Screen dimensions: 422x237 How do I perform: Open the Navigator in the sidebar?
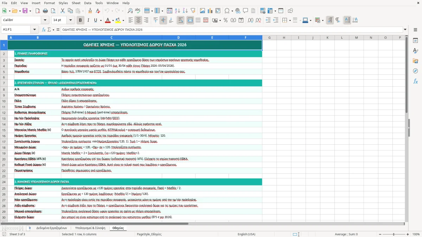click(415, 71)
